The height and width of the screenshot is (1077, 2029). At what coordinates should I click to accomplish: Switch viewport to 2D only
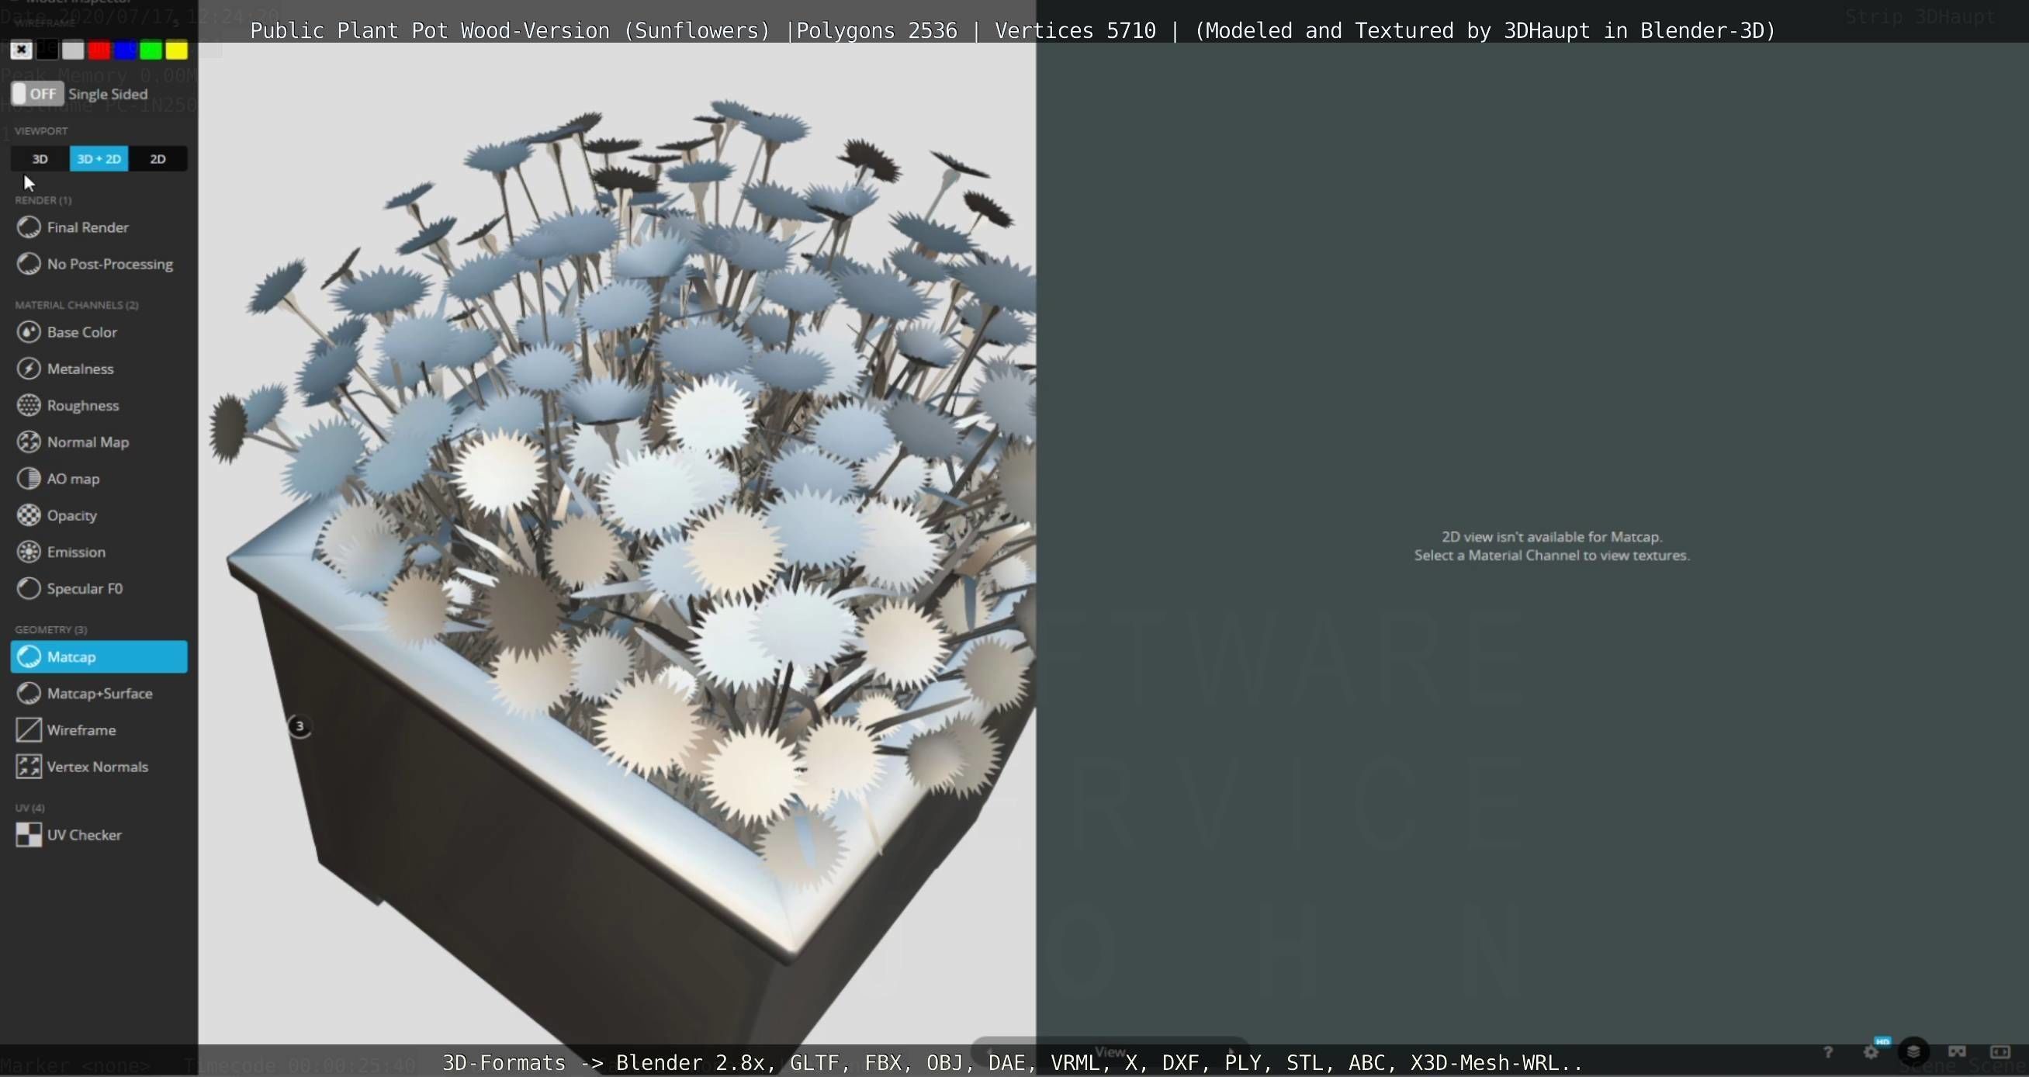click(158, 158)
